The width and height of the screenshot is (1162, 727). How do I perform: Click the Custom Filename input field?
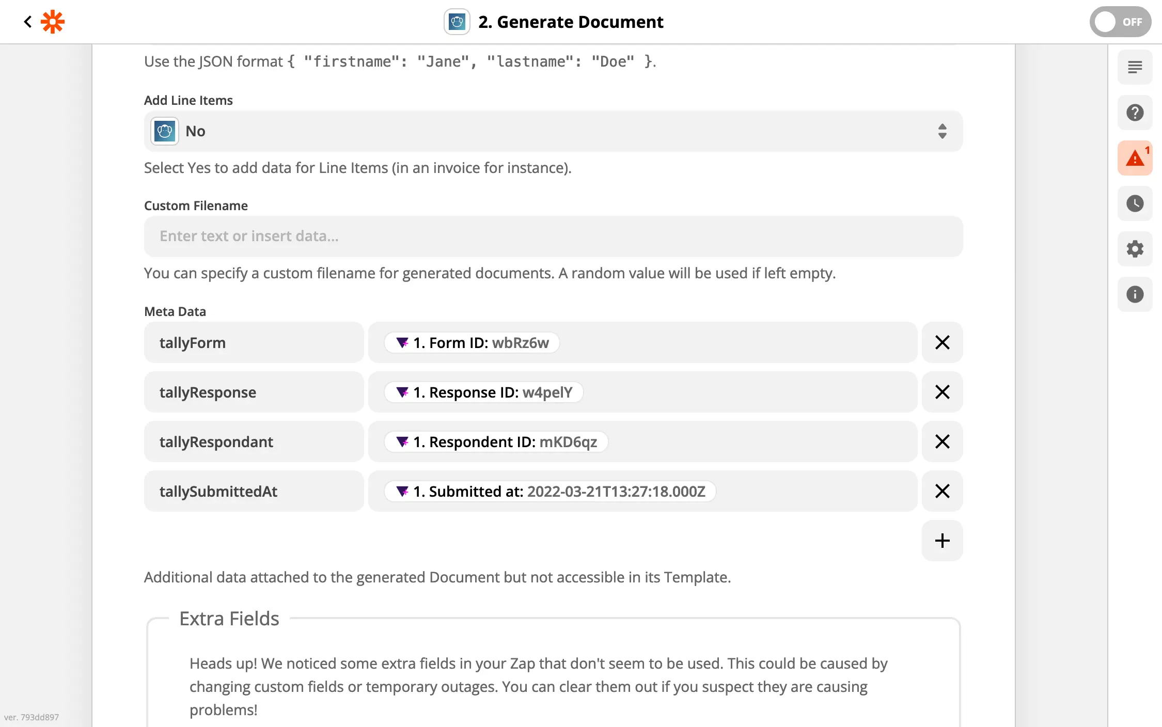[x=553, y=236]
